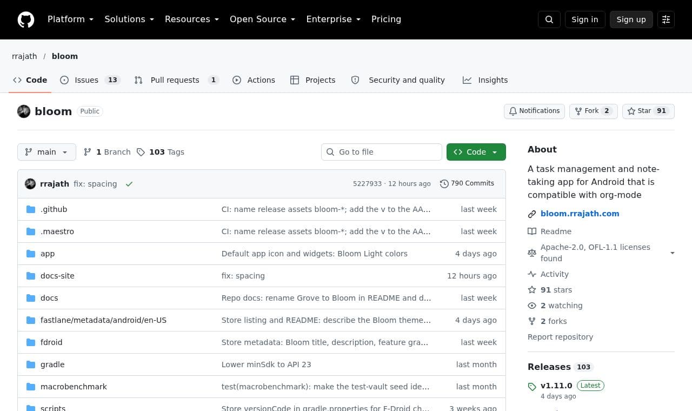Open the Pricing link in header
The width and height of the screenshot is (692, 411).
(x=386, y=19)
